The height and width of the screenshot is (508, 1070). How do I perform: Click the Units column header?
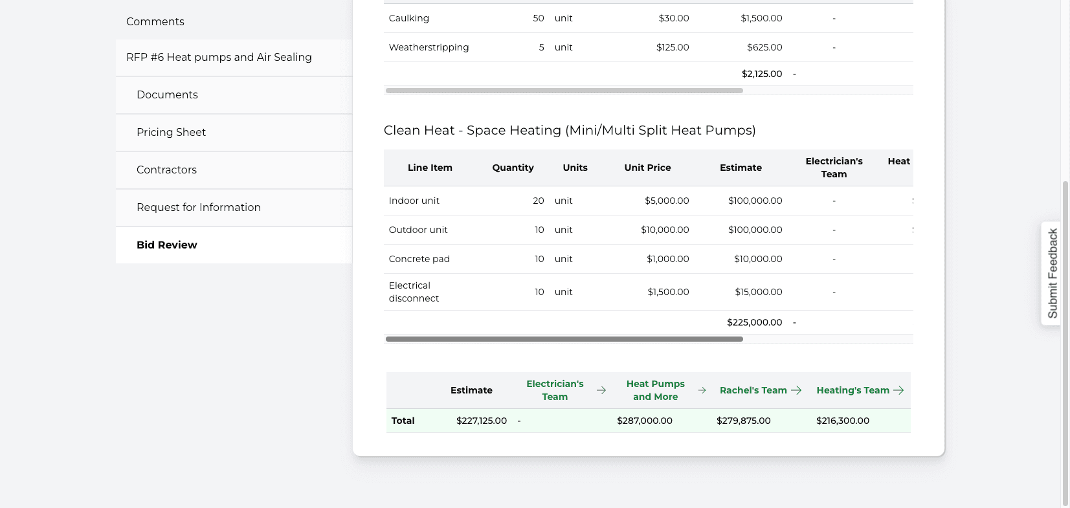[575, 168]
